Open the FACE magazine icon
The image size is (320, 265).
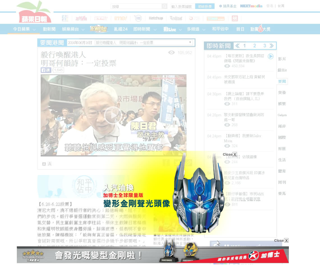[x=138, y=18]
